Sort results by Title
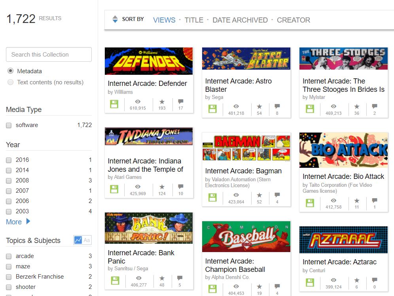Viewport: 394px width, 296px height. pos(194,20)
